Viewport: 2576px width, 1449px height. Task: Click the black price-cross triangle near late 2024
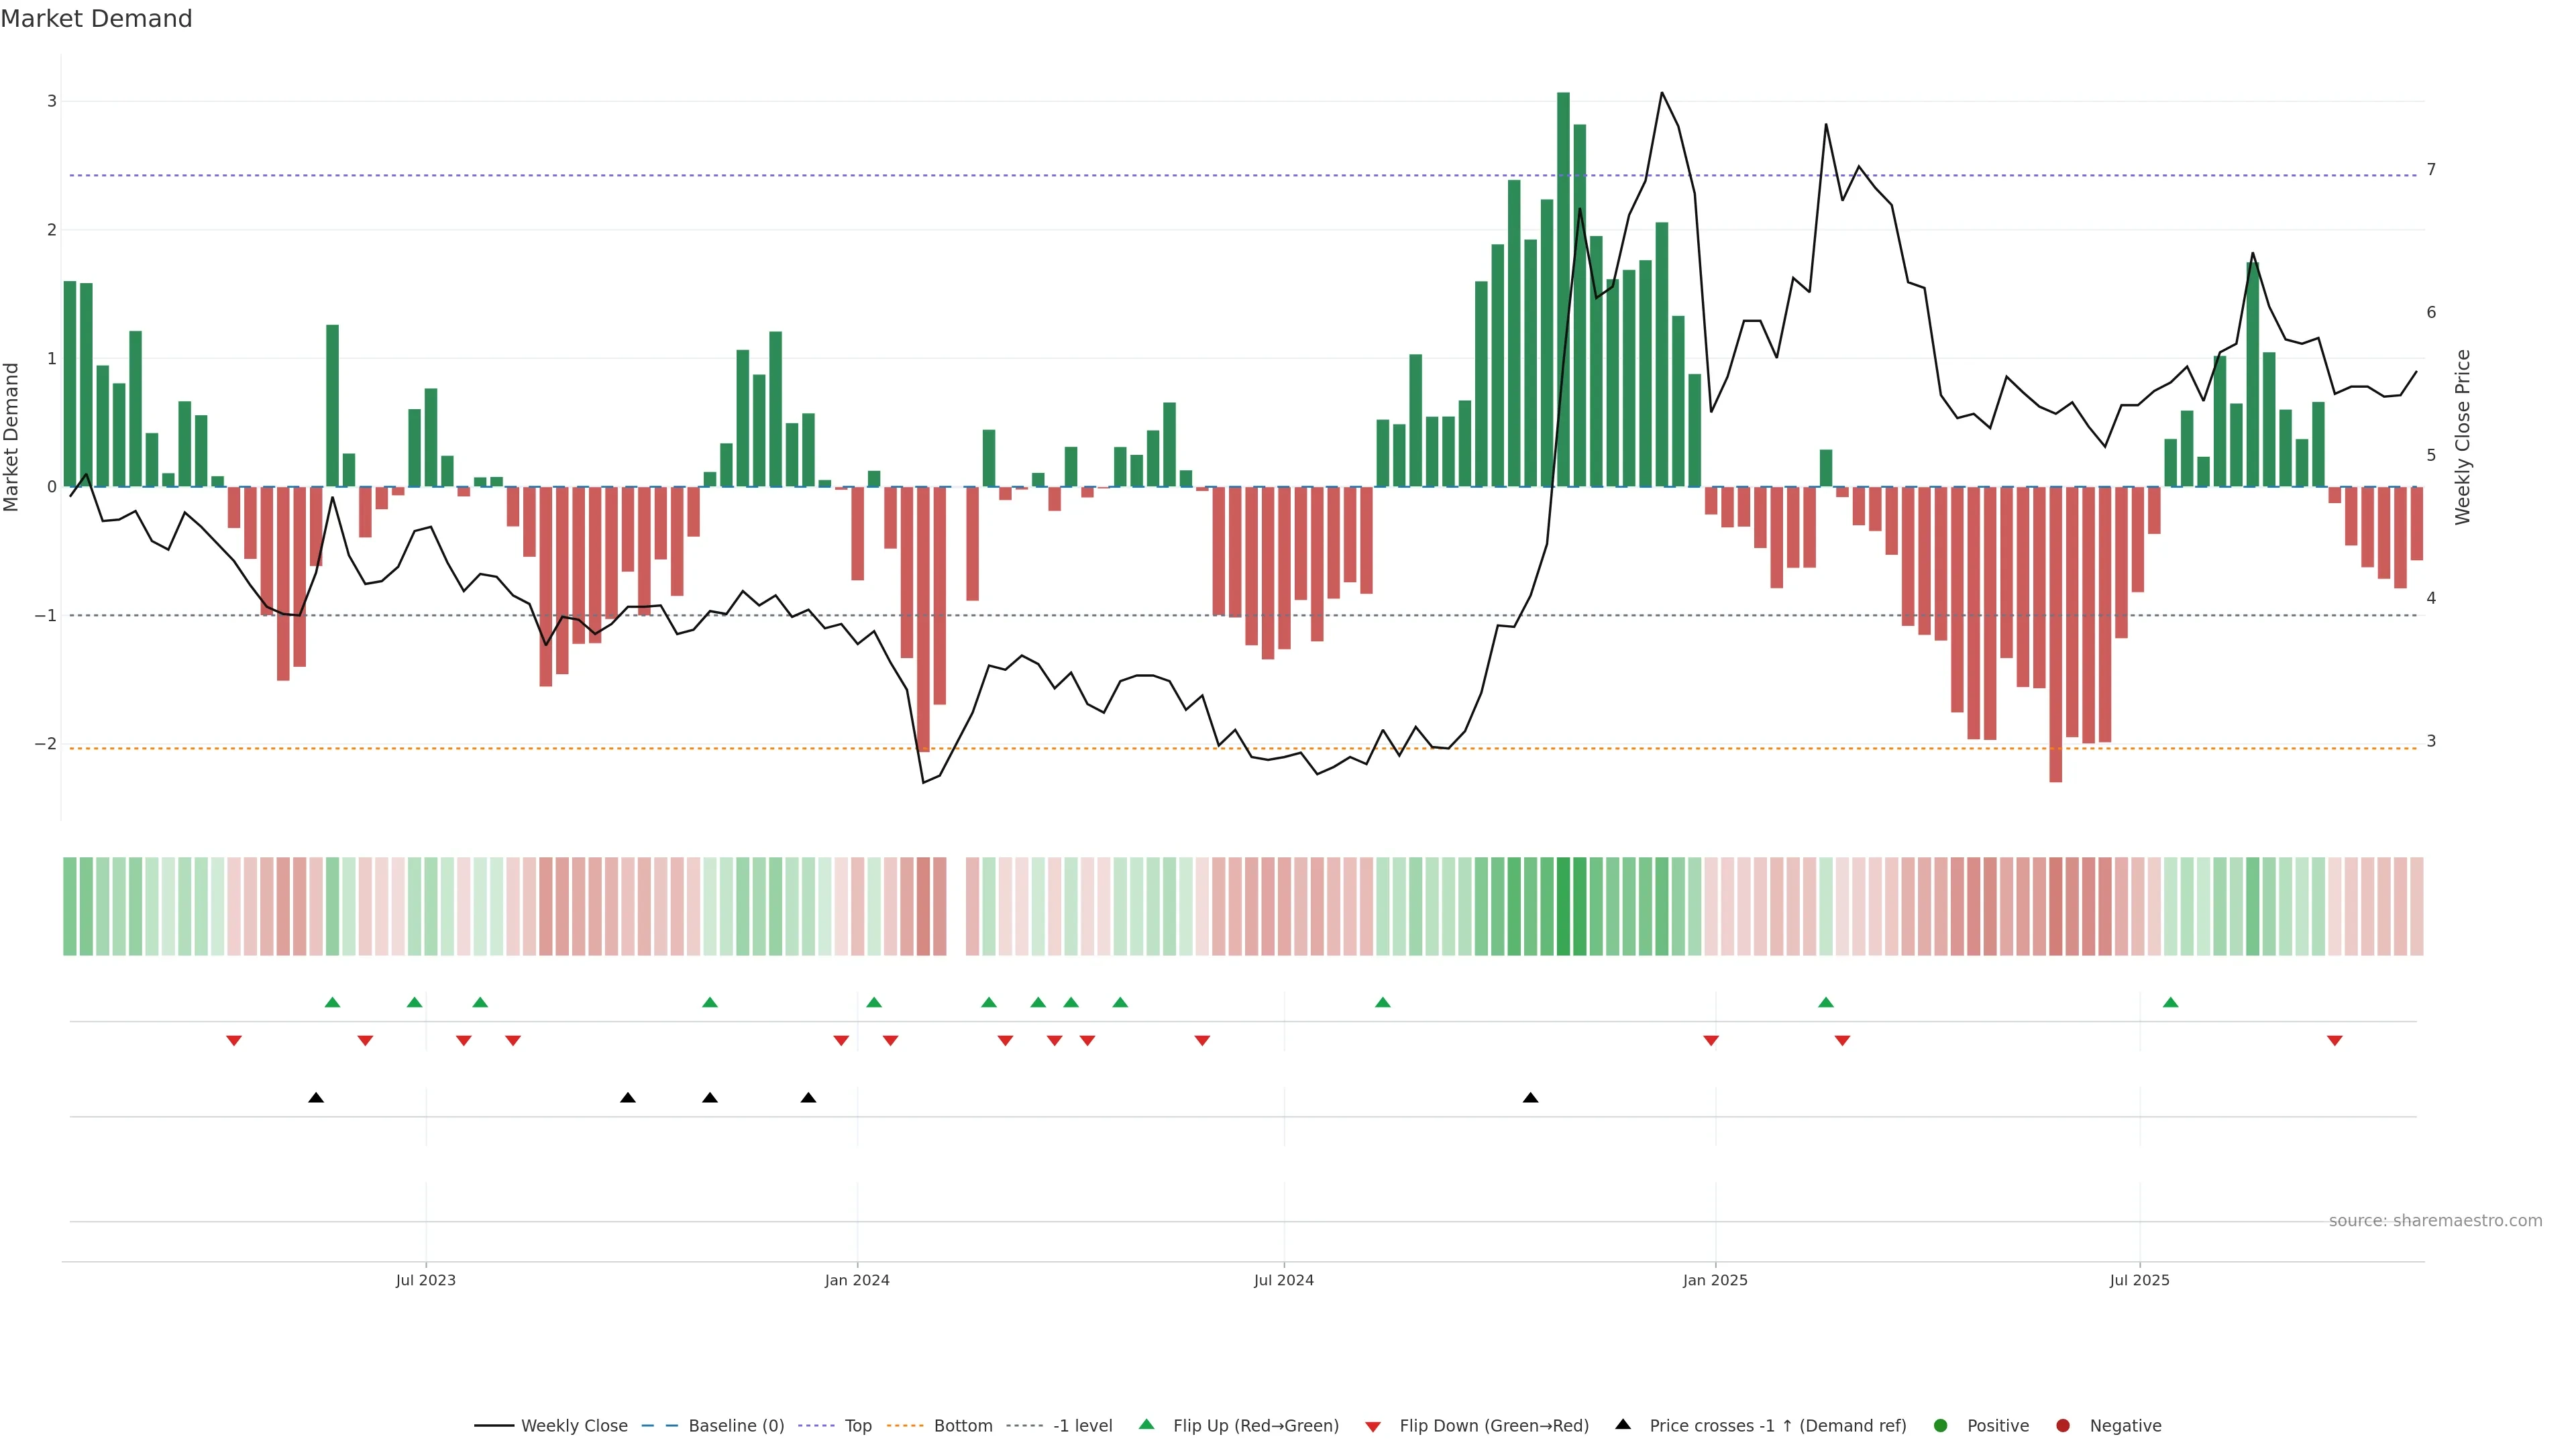point(1530,1098)
